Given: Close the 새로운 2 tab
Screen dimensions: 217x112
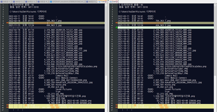Looking at the screenshot, I should (23, 2).
